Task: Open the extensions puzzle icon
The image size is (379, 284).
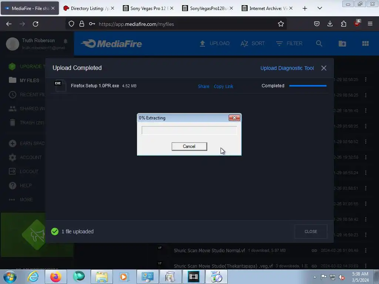Action: (343, 24)
